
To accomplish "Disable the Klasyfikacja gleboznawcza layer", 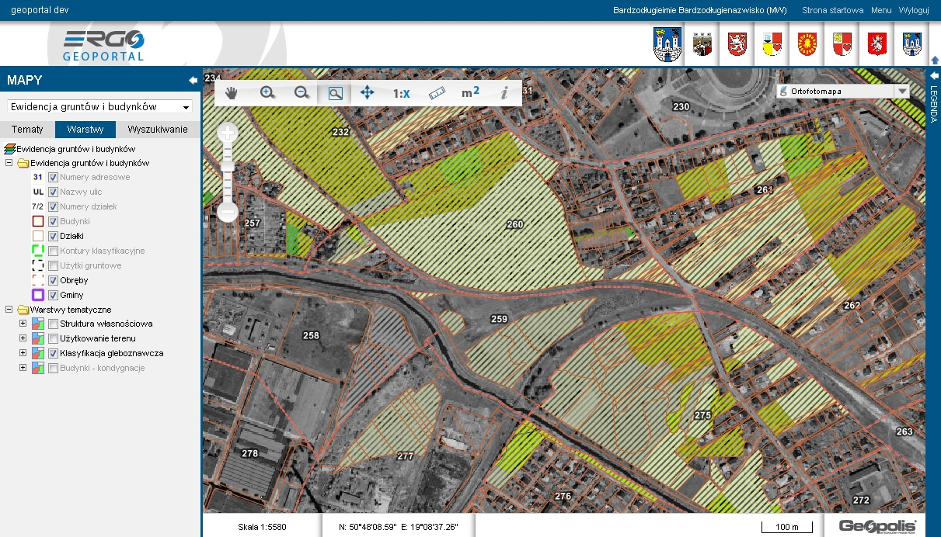I will tap(54, 353).
